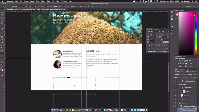
Task: Select the Eraser tool
Action: point(2,40)
